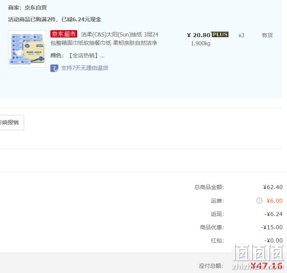The height and width of the screenshot is (273, 287).
Task: Select stock status 有货
Action: (267, 35)
